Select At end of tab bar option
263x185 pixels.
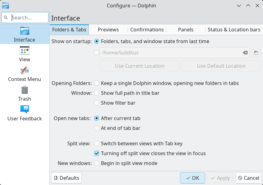(97, 128)
